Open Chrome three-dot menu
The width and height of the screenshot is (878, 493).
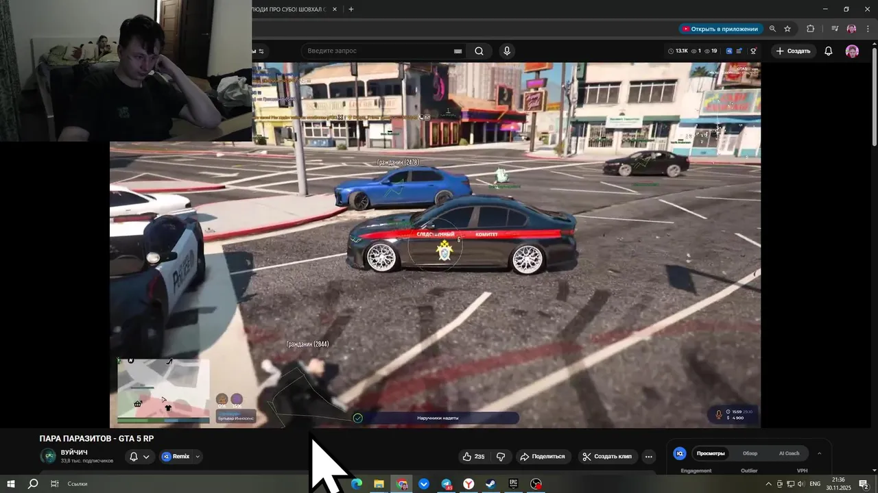[868, 29]
